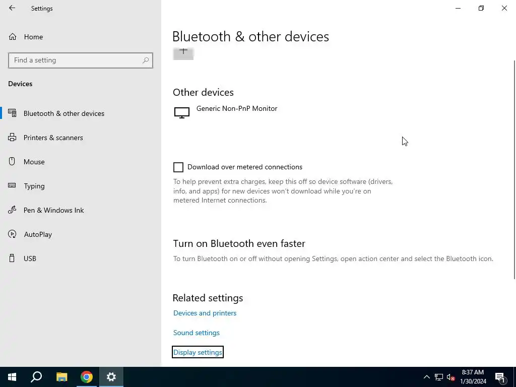Show hidden system tray icons
Viewport: 516px width, 387px height.
point(426,377)
